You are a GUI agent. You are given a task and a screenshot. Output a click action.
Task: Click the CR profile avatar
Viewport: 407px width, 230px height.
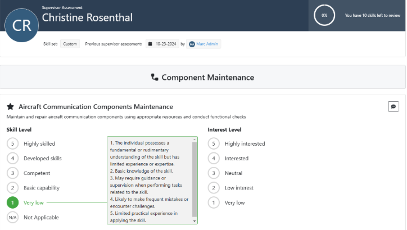[x=21, y=26]
